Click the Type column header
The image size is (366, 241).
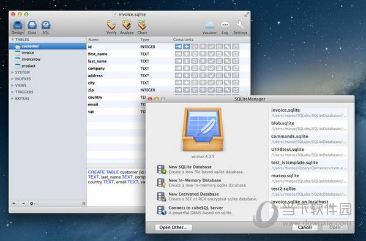click(x=155, y=39)
